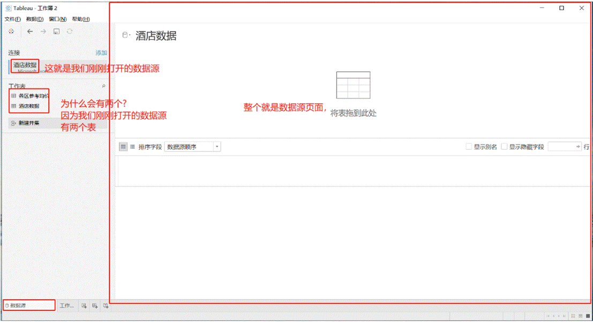Image resolution: width=593 pixels, height=322 pixels.
Task: Refresh the data source with circular arrow
Action: [70, 32]
